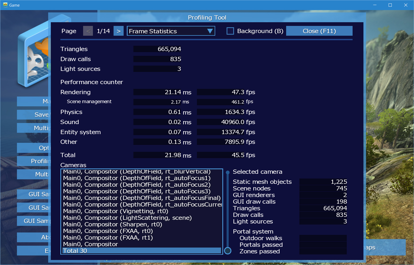The image size is (414, 265).
Task: Choose Main0, Compositor (FXAA, rt1)
Action: click(x=108, y=237)
